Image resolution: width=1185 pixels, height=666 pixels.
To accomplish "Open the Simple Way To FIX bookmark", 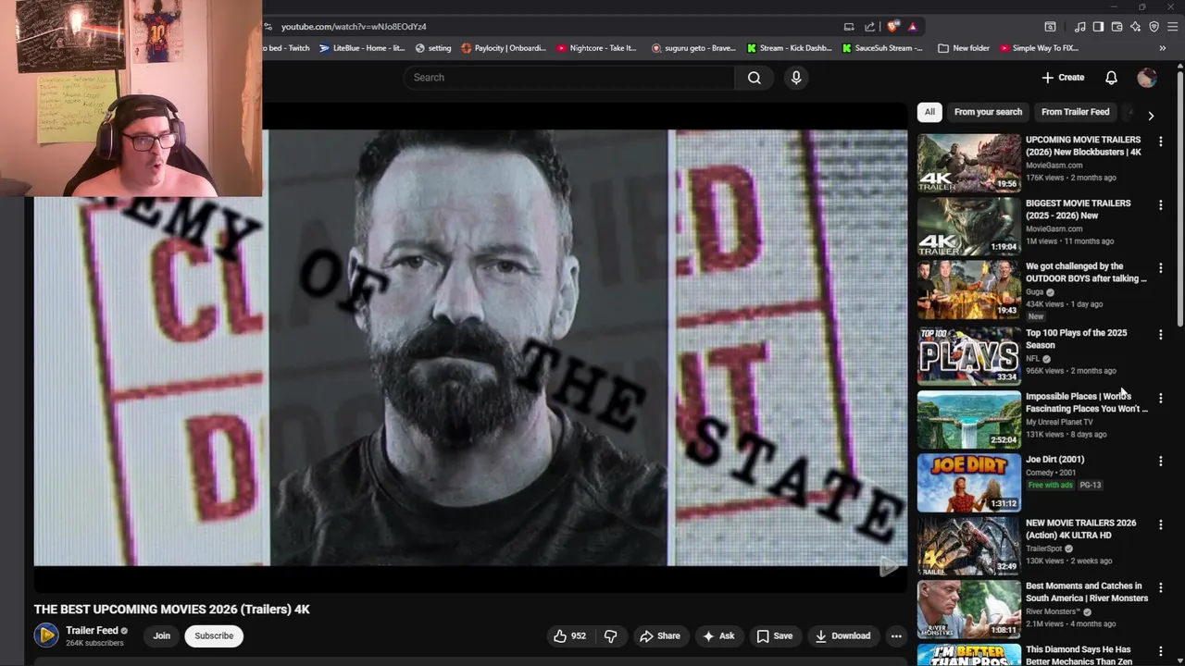I will tap(1039, 48).
